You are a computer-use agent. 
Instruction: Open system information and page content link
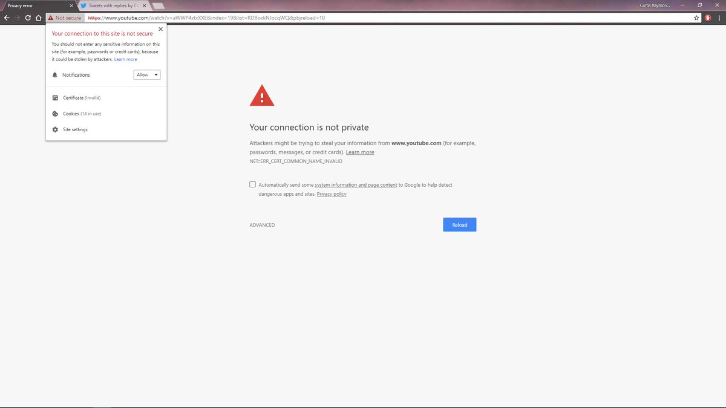pyautogui.click(x=356, y=185)
